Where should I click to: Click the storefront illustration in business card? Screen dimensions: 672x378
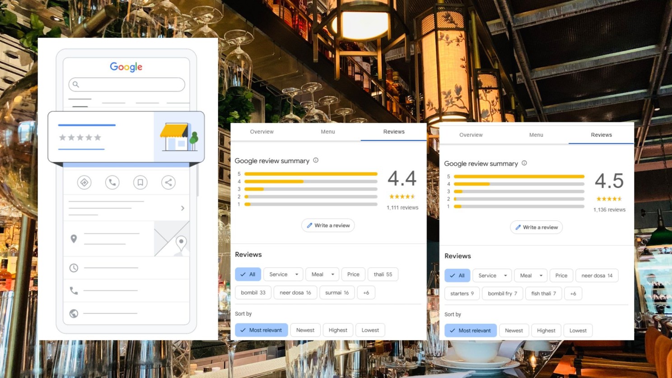179,136
